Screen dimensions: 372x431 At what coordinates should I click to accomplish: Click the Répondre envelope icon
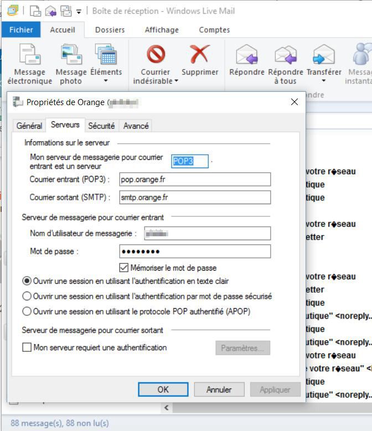pyautogui.click(x=247, y=54)
